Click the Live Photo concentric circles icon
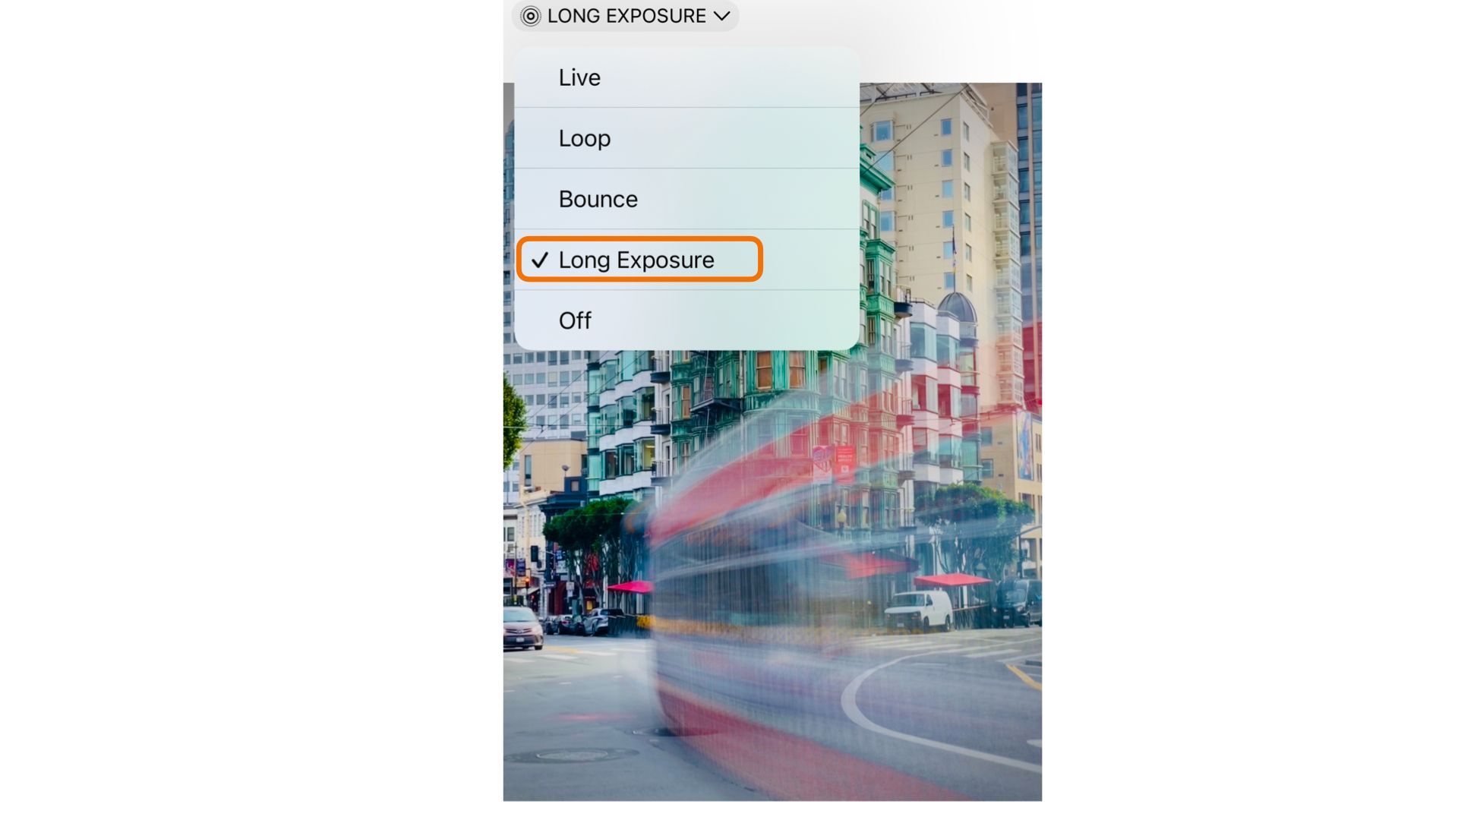 [x=530, y=16]
